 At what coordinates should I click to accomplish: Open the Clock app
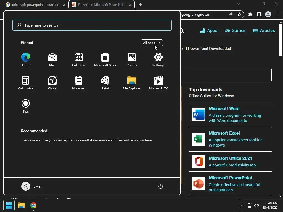52,83
